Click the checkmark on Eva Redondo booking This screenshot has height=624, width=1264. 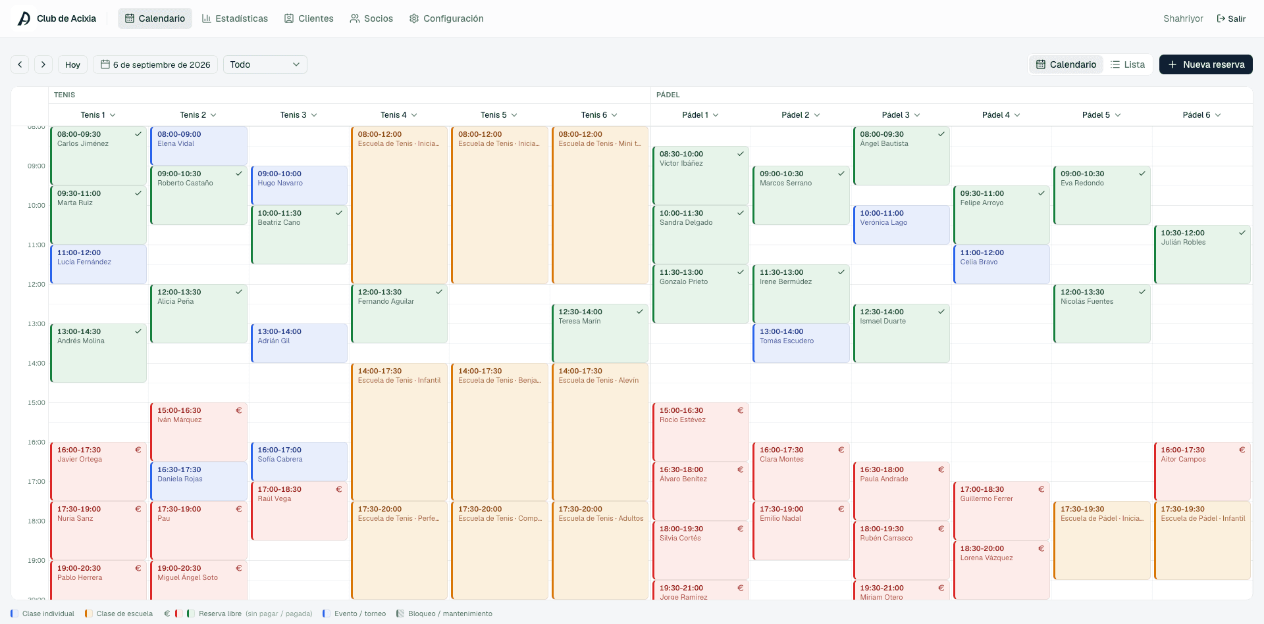(1142, 174)
